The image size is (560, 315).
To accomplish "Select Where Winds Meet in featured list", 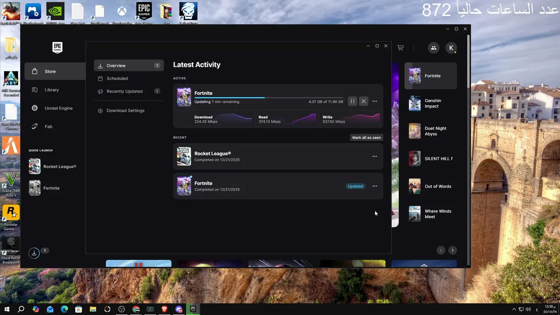I will pyautogui.click(x=430, y=214).
